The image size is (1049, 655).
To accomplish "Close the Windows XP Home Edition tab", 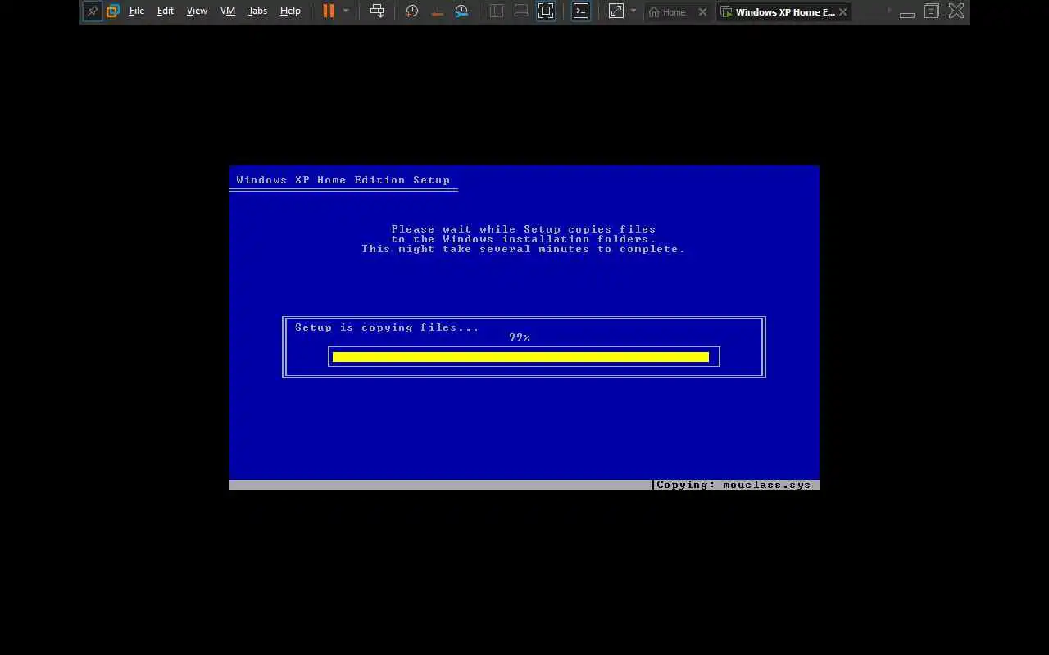I will pos(842,12).
